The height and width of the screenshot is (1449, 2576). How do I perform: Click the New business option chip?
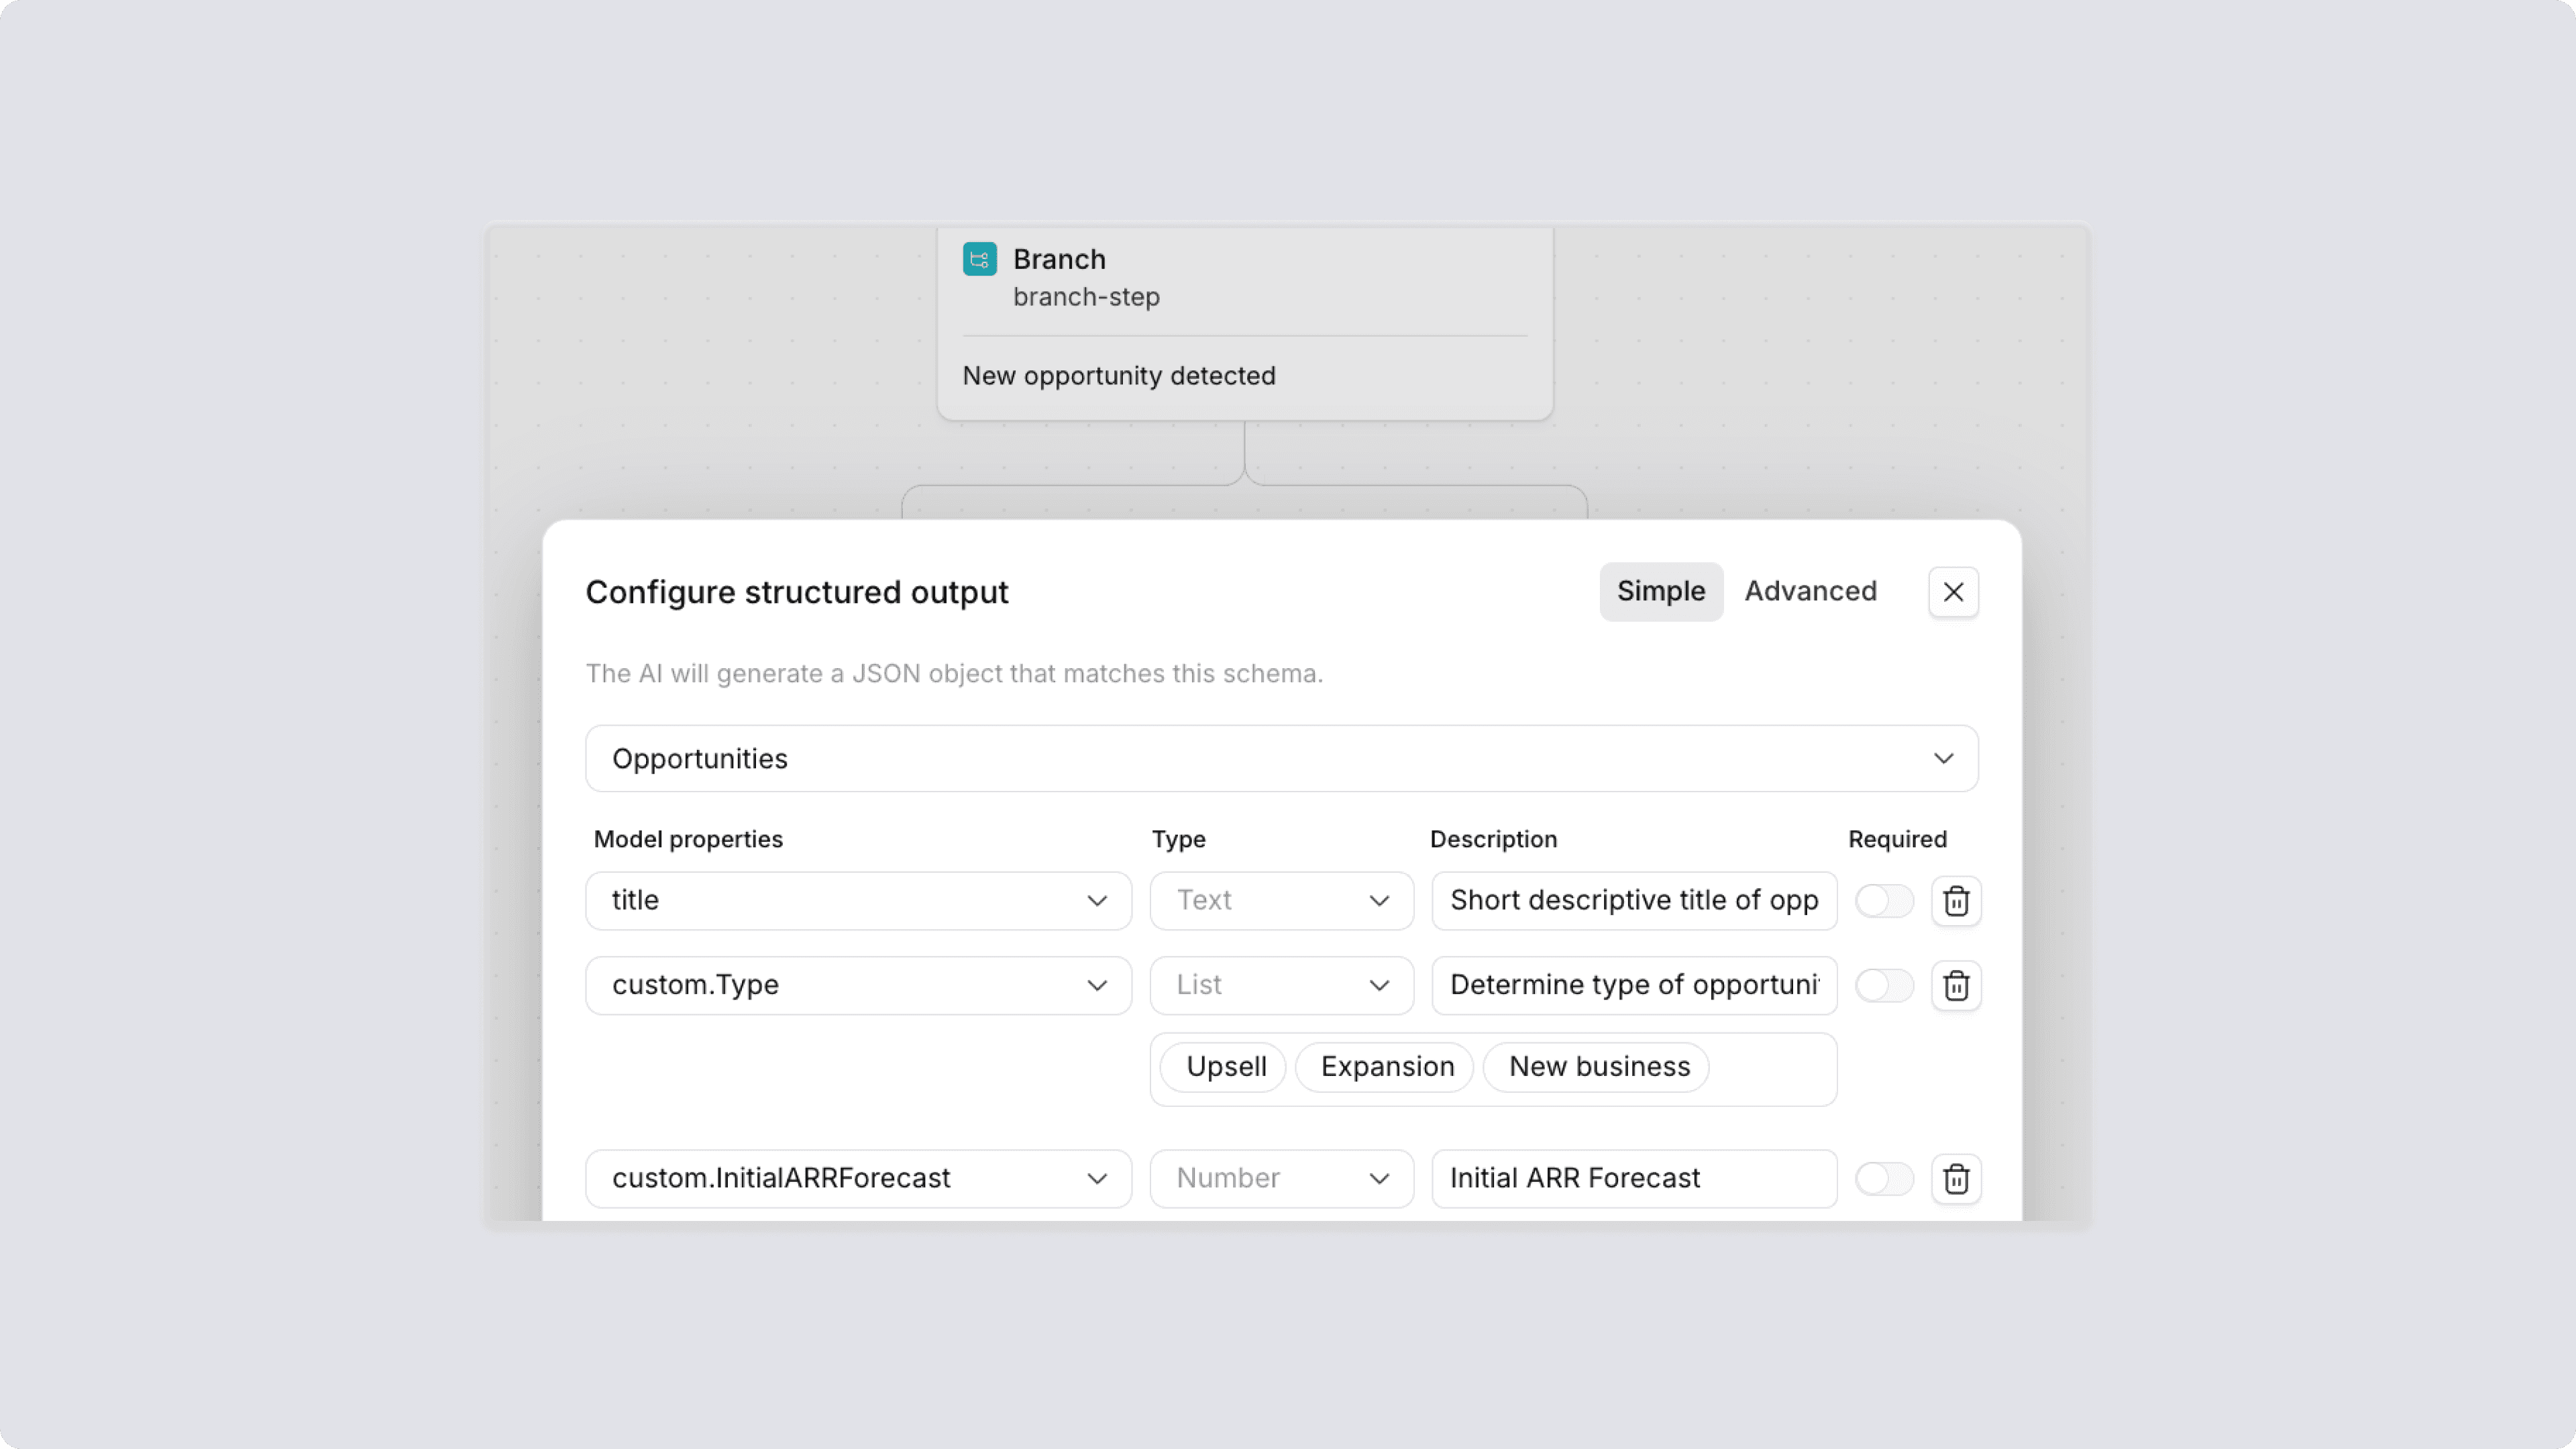(1598, 1067)
